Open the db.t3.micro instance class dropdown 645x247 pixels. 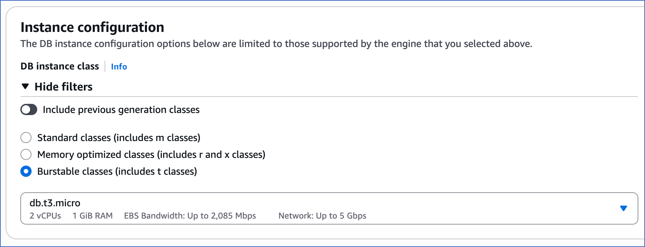pyautogui.click(x=316, y=208)
